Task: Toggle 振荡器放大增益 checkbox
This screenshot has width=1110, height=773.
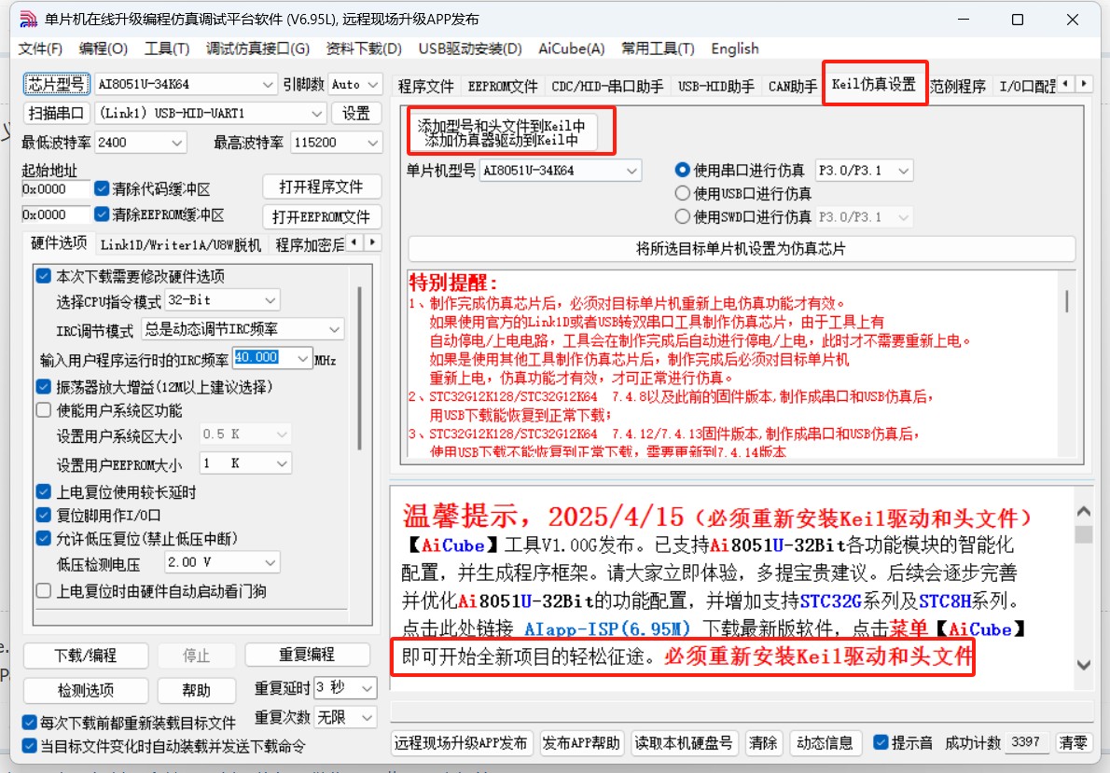Action: pos(43,386)
